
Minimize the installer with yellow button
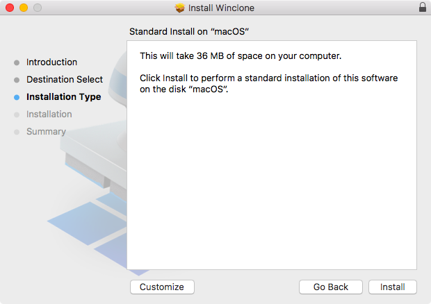tap(24, 8)
